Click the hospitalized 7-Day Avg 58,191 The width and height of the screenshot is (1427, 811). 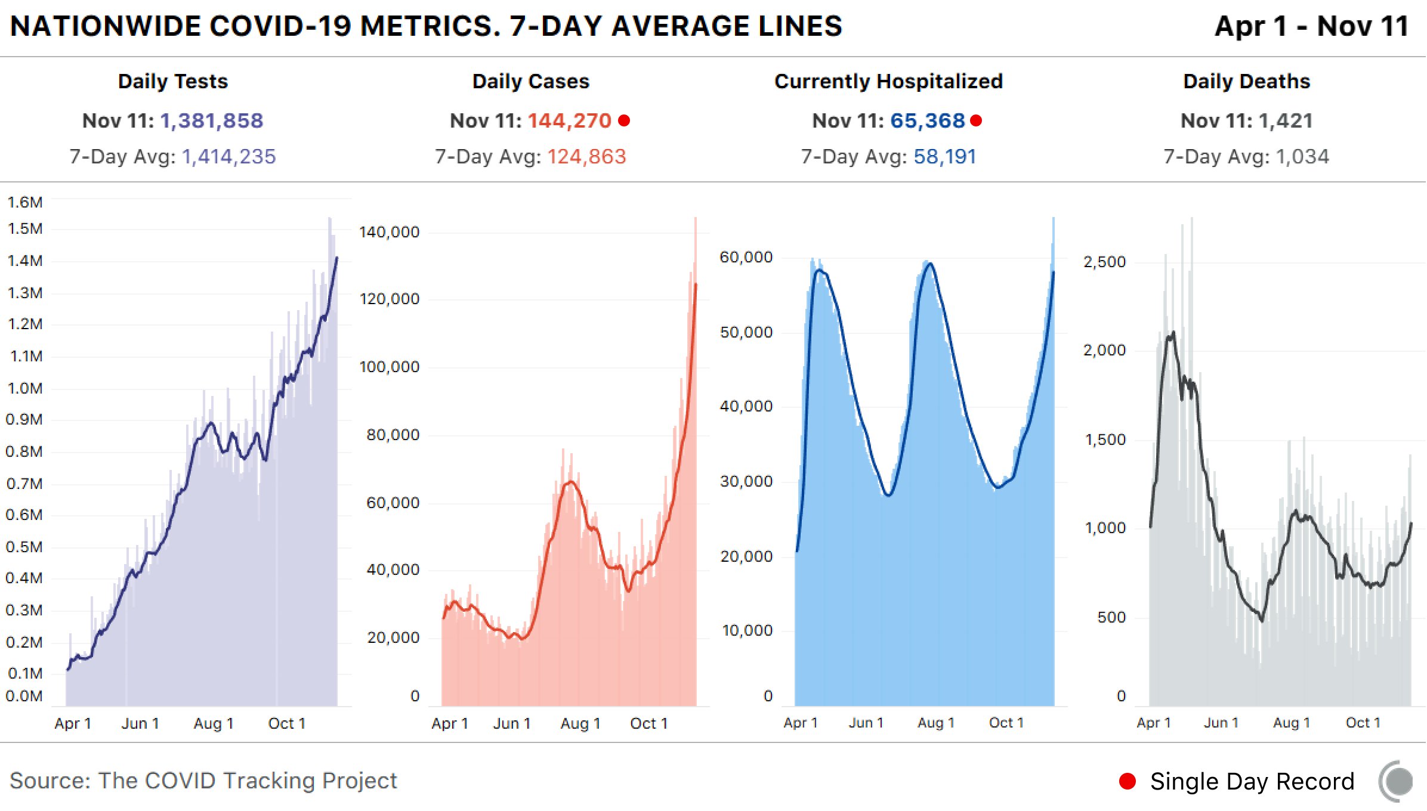click(945, 157)
